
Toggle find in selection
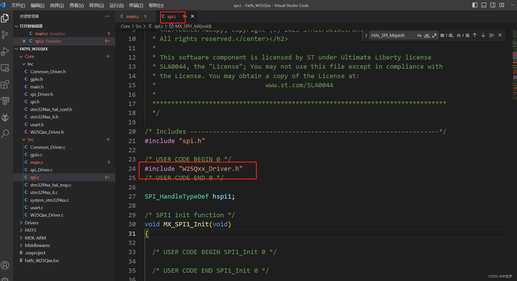[x=492, y=35]
